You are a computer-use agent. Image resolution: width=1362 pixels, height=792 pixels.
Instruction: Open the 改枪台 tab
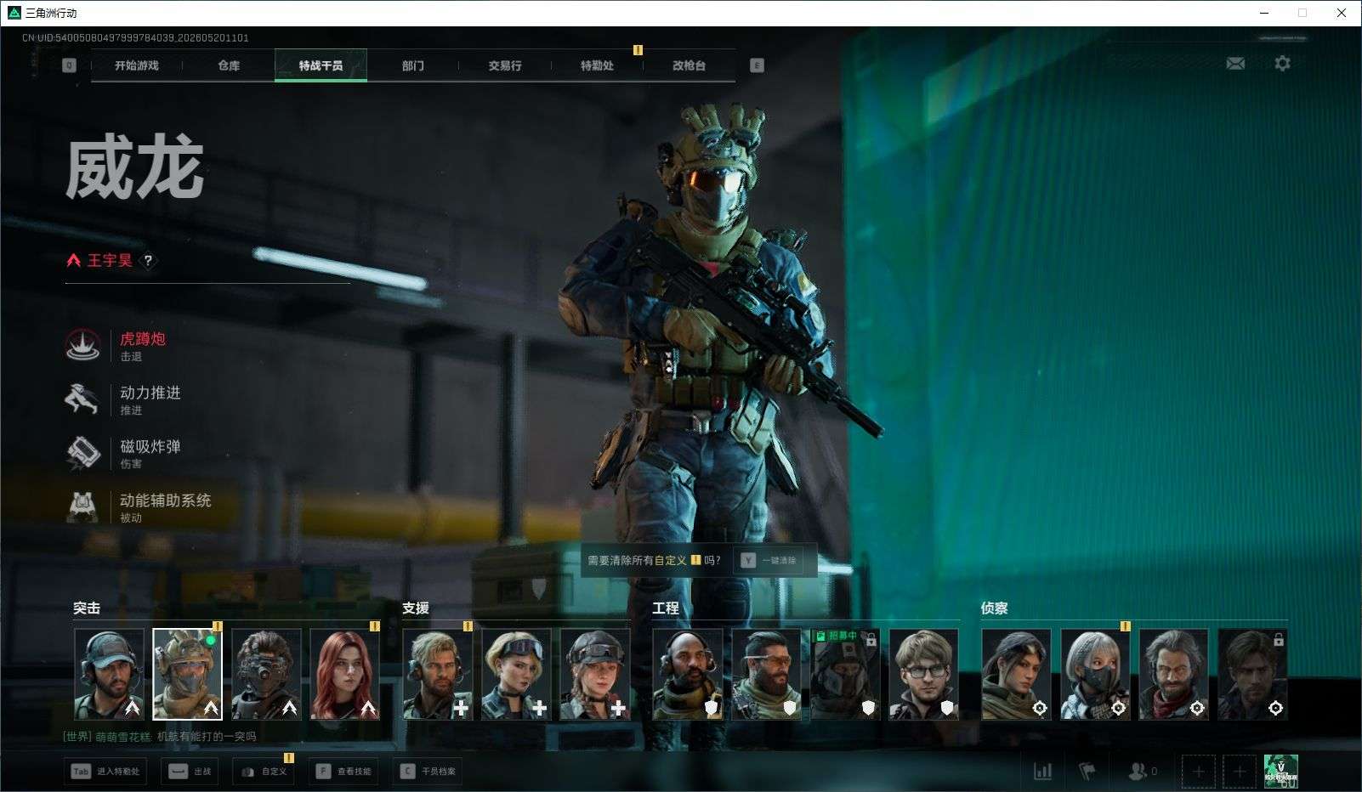[x=689, y=65]
